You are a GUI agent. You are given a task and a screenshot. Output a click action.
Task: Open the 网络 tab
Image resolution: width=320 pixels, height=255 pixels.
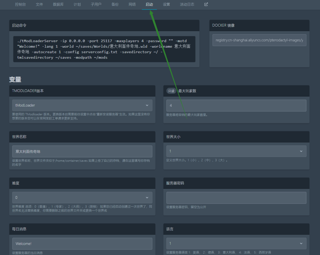pyautogui.click(x=132, y=5)
